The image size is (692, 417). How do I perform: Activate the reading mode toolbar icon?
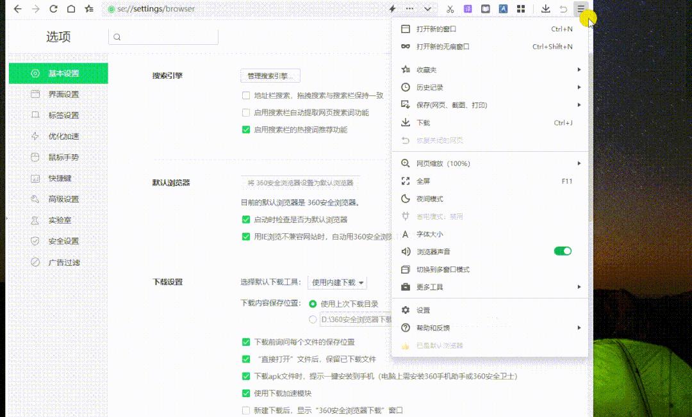pos(485,8)
